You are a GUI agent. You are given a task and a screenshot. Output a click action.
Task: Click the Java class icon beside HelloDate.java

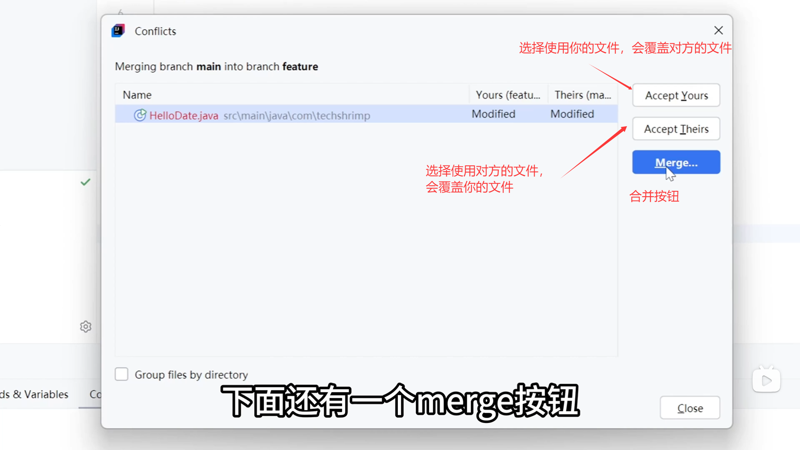(140, 115)
